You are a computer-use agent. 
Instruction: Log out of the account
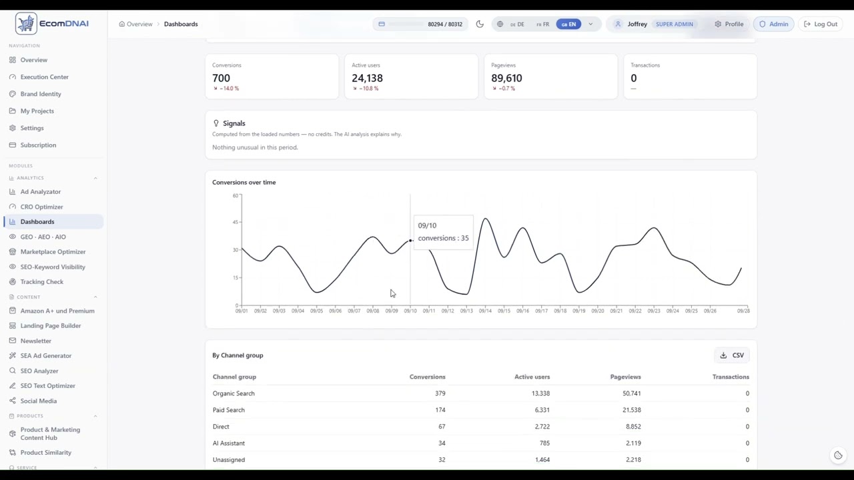(x=820, y=24)
